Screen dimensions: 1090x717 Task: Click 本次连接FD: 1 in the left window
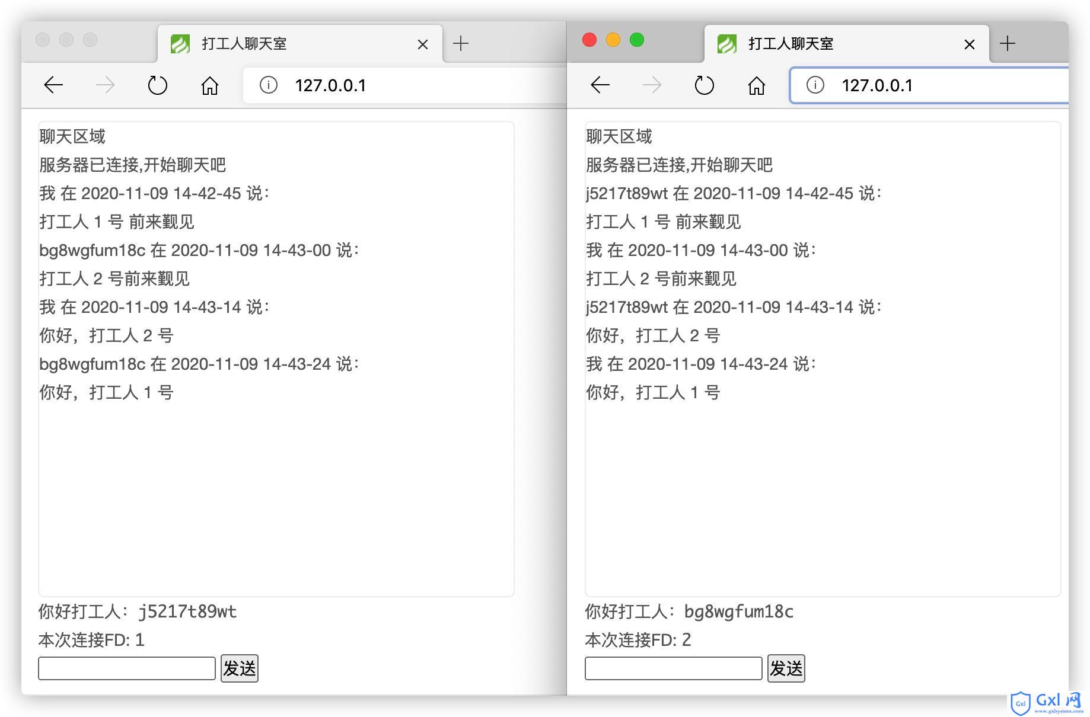pos(91,640)
